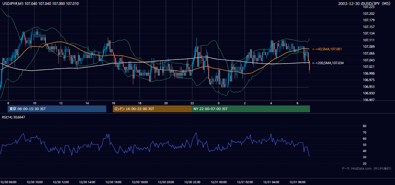Click hour tick 2 under price chart

pos(245,103)
